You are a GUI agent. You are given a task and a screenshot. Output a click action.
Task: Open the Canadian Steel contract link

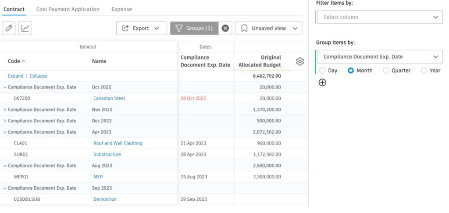109,98
